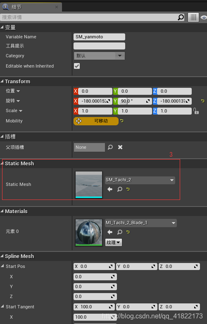The image size is (207, 324).
Task: Click the parent socket None field
Action: tap(89, 147)
